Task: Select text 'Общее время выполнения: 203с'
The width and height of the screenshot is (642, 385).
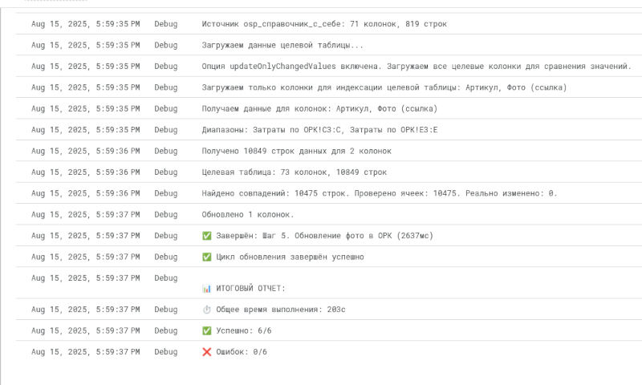Action: point(281,310)
